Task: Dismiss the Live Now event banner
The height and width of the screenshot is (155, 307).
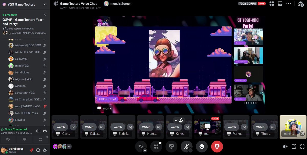Action: 45,15
